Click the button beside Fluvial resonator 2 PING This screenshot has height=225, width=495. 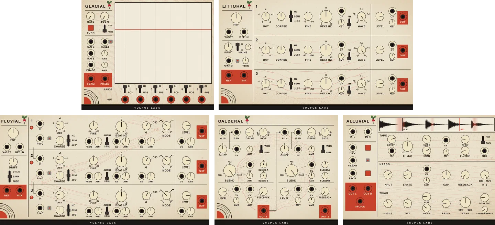(49, 174)
